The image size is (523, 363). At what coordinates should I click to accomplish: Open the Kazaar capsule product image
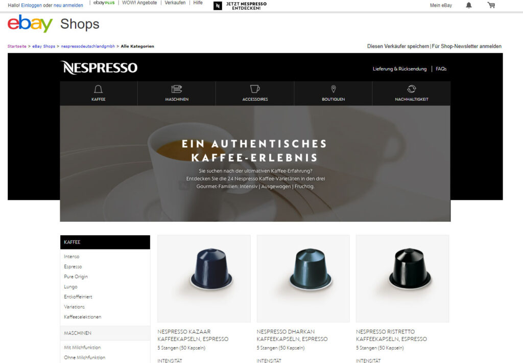coord(204,279)
